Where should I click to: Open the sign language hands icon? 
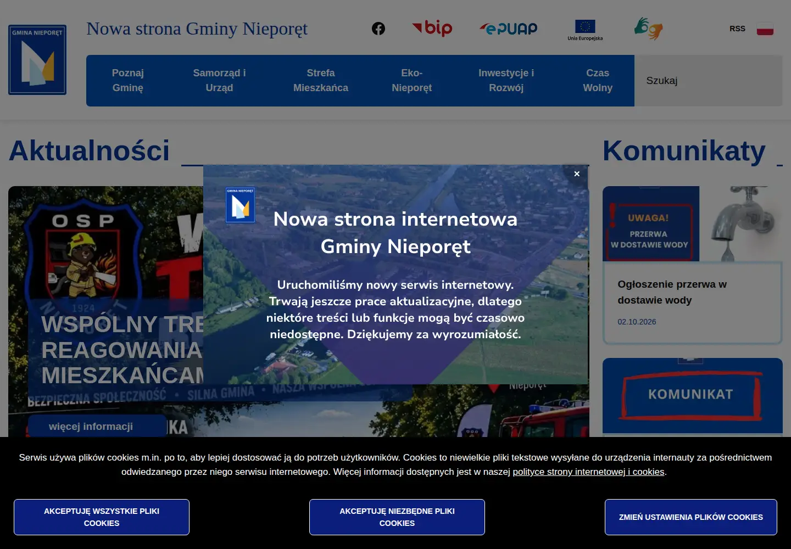coord(649,29)
